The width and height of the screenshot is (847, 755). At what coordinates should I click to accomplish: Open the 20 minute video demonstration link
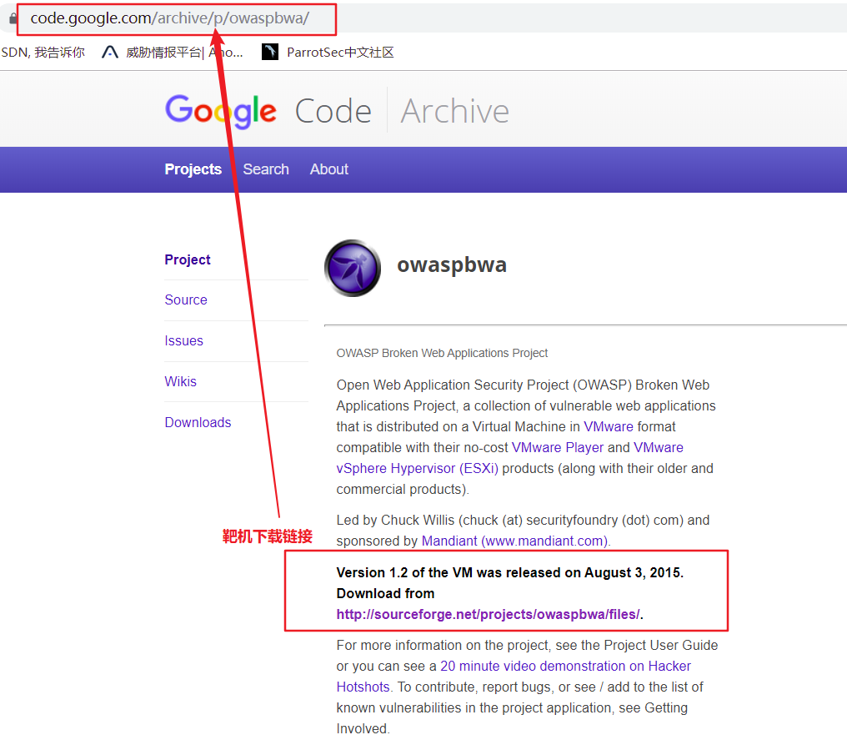tap(514, 677)
